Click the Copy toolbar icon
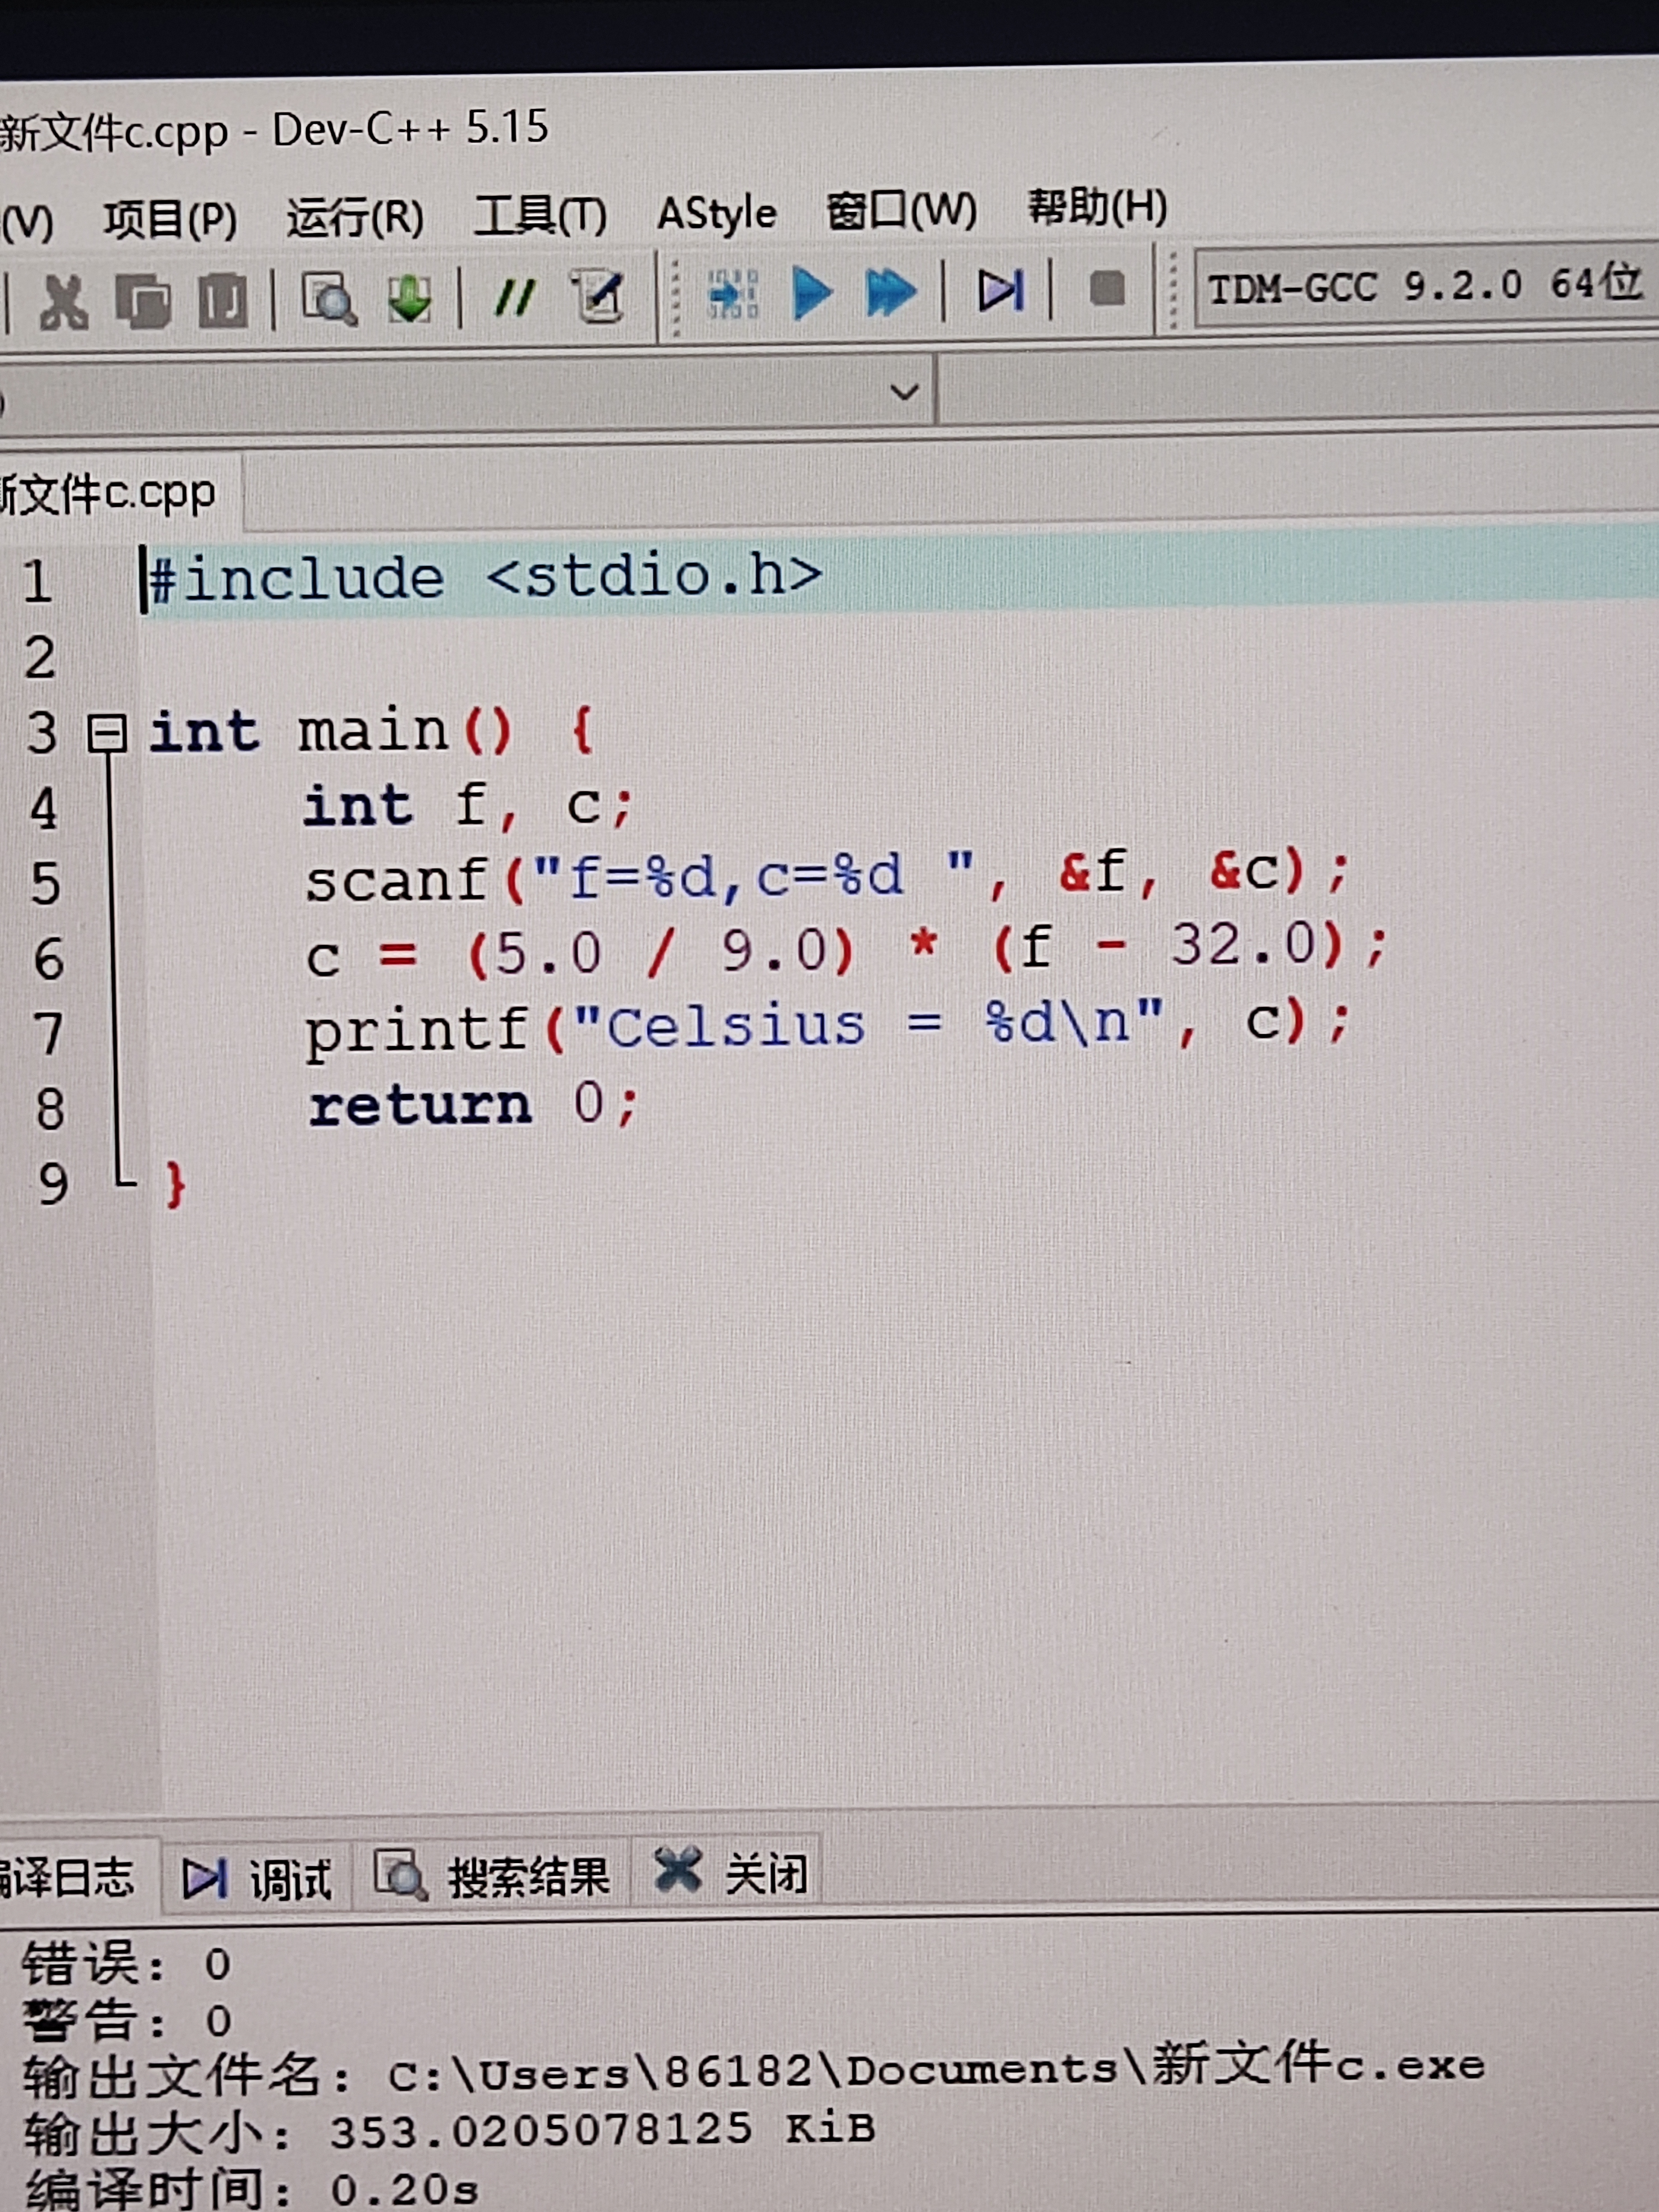 143,300
